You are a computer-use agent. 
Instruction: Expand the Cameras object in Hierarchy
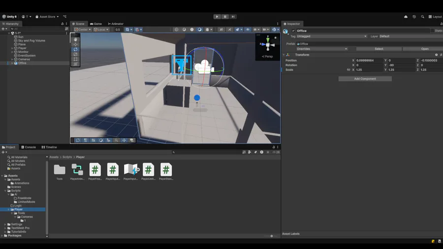12,59
